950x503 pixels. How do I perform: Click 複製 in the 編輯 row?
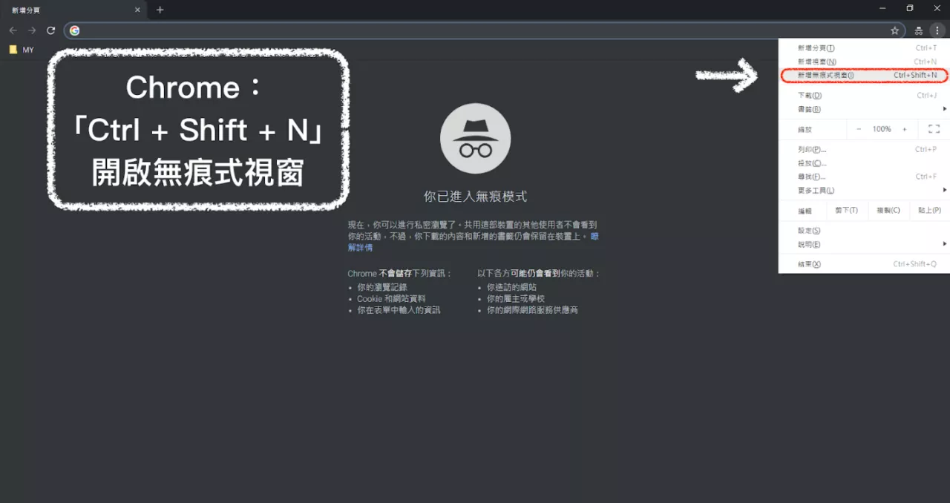(x=888, y=210)
